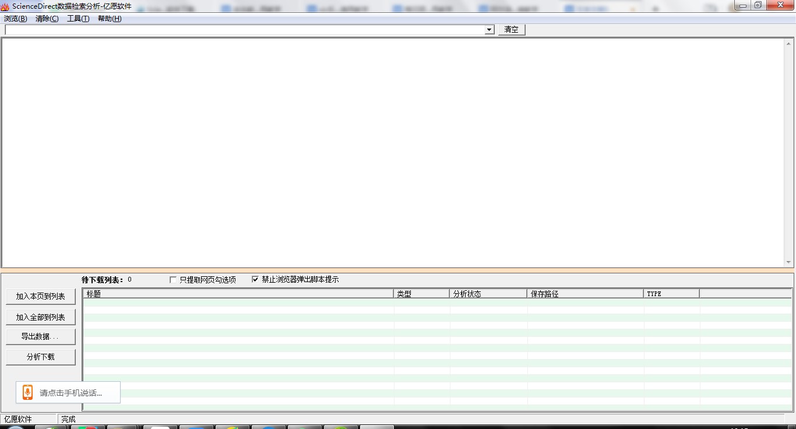The height and width of the screenshot is (429, 796).
Task: Expand the address bar dropdown arrow
Action: (x=489, y=30)
